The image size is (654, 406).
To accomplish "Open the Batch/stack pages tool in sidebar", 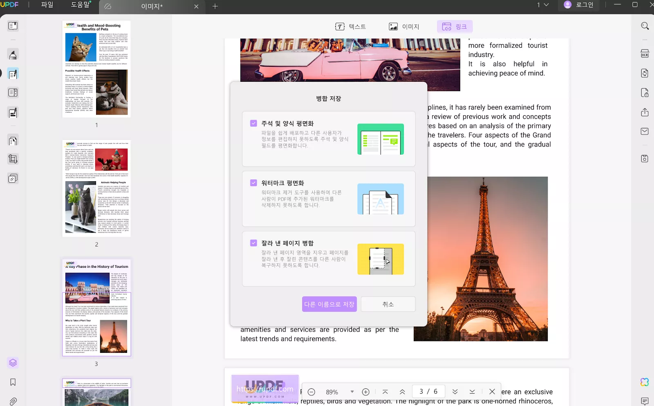I will (13, 178).
